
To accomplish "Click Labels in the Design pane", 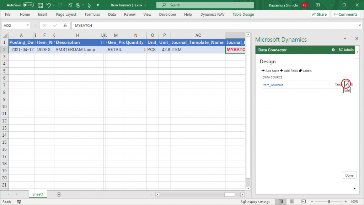I will [x=305, y=71].
